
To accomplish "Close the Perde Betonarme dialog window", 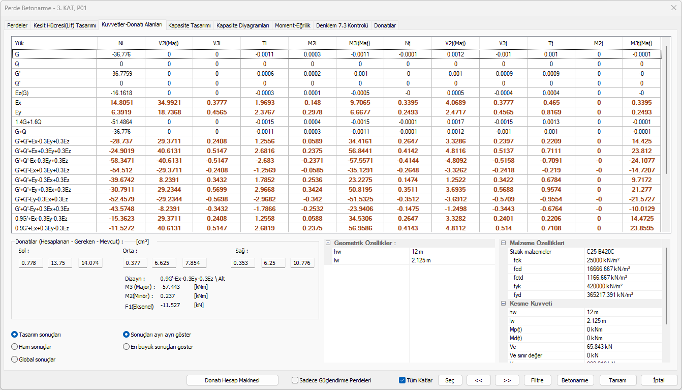I will (x=673, y=8).
